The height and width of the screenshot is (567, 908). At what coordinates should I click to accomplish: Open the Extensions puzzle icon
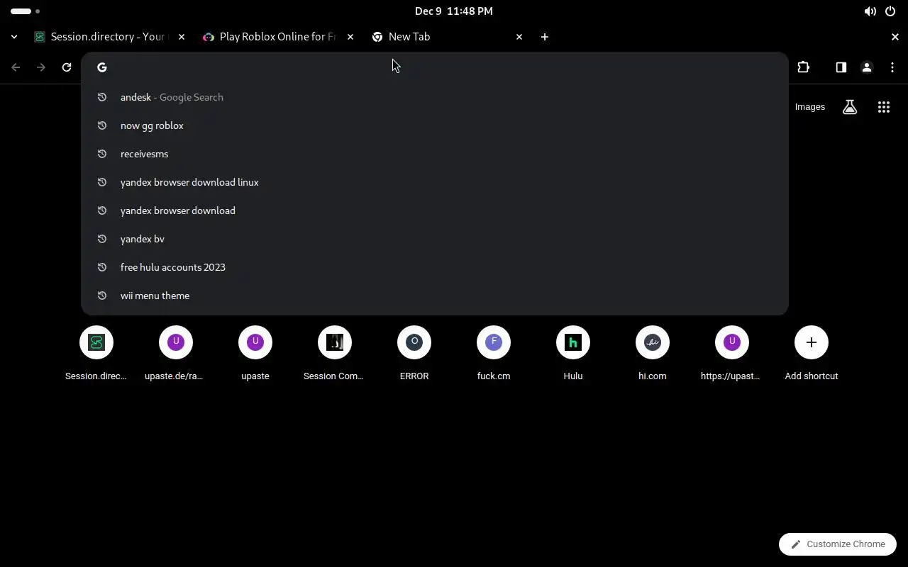click(803, 67)
